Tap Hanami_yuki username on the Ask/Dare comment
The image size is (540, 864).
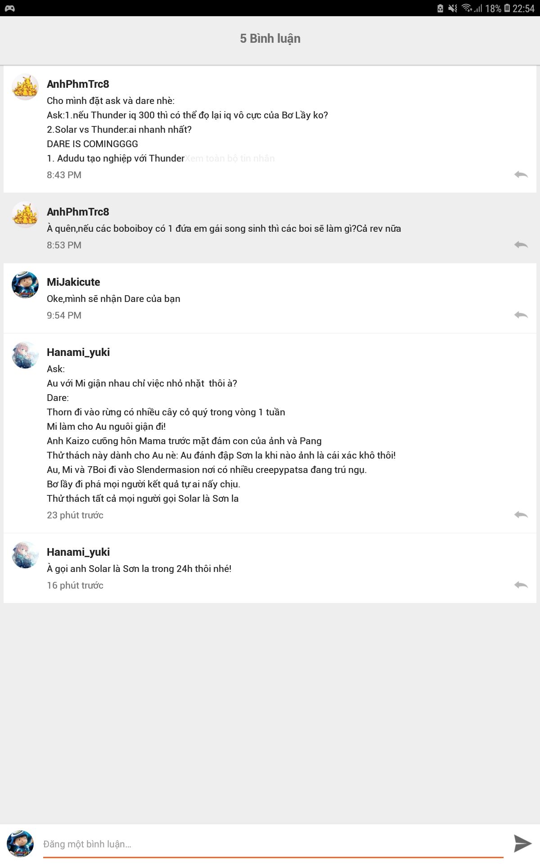[78, 352]
